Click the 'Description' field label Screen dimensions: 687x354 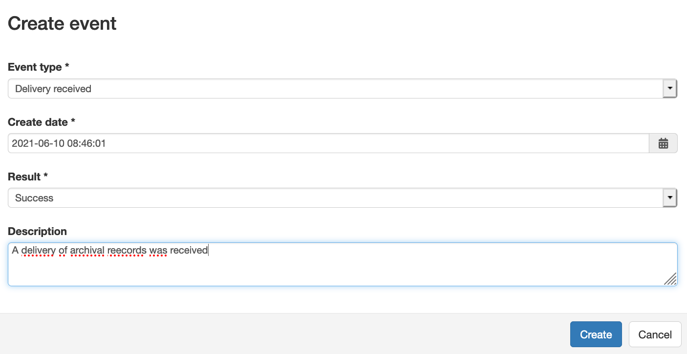37,231
